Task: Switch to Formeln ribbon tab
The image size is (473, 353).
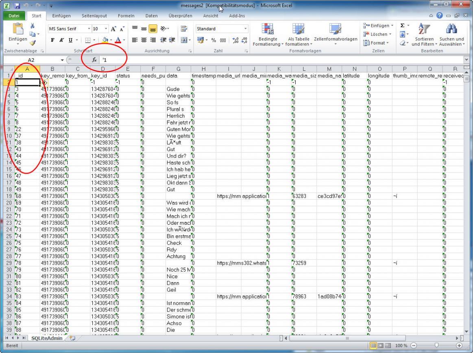Action: point(126,16)
